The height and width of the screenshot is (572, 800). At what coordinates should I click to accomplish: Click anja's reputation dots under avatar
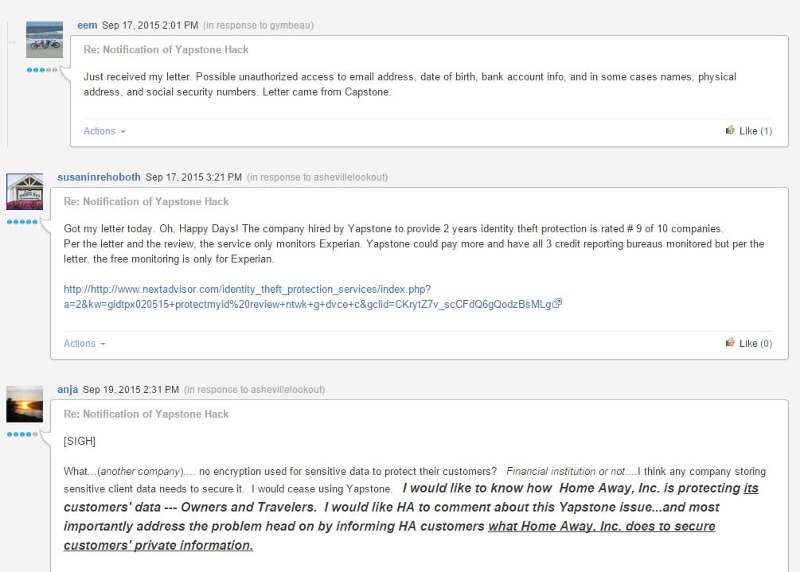click(22, 434)
